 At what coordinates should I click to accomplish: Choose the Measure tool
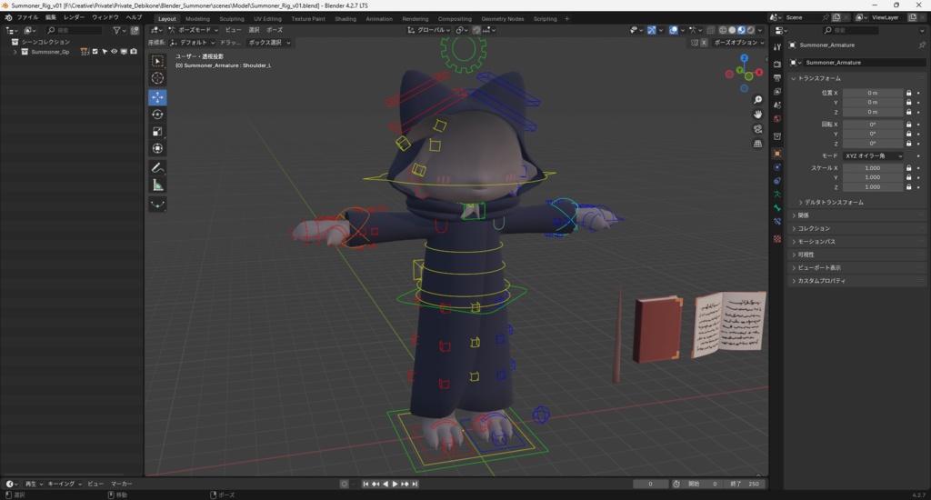pyautogui.click(x=157, y=185)
